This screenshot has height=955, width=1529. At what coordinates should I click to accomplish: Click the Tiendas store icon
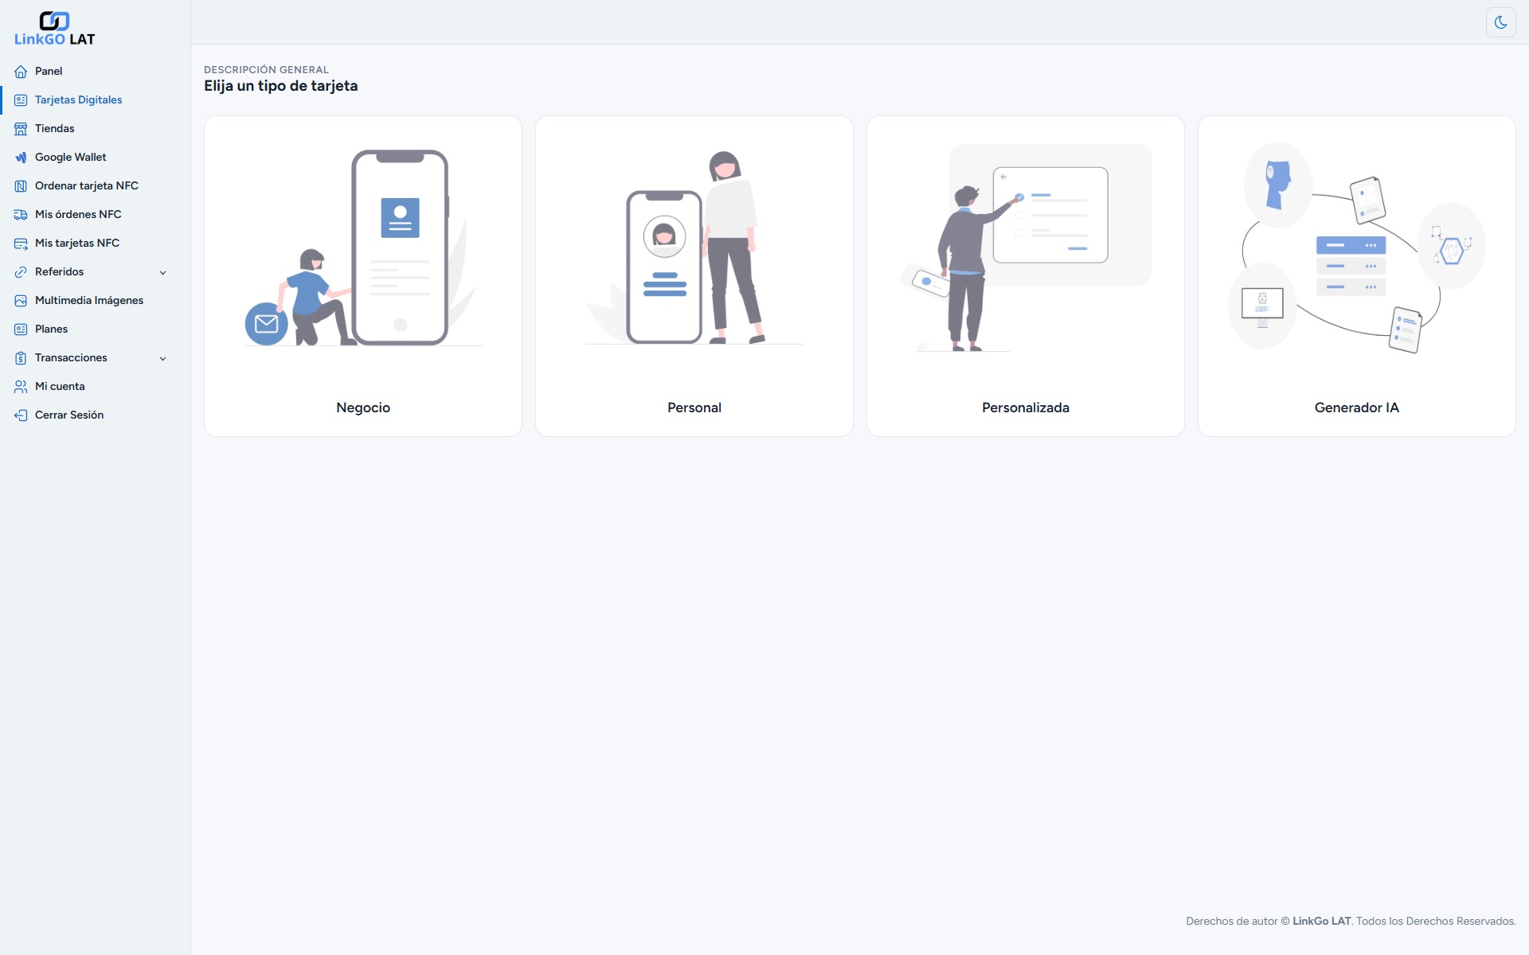pos(21,129)
